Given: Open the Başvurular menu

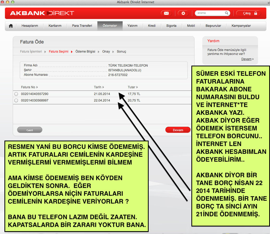Looking at the screenshot, I should click(213, 26).
